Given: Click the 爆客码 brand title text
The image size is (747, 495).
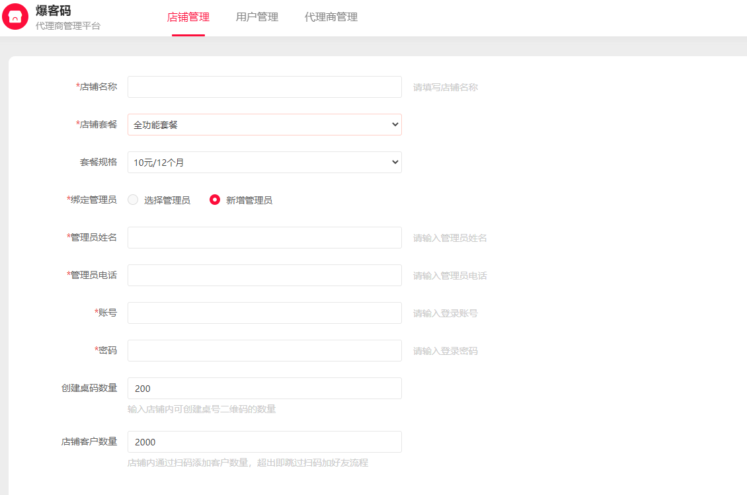Looking at the screenshot, I should [x=53, y=11].
